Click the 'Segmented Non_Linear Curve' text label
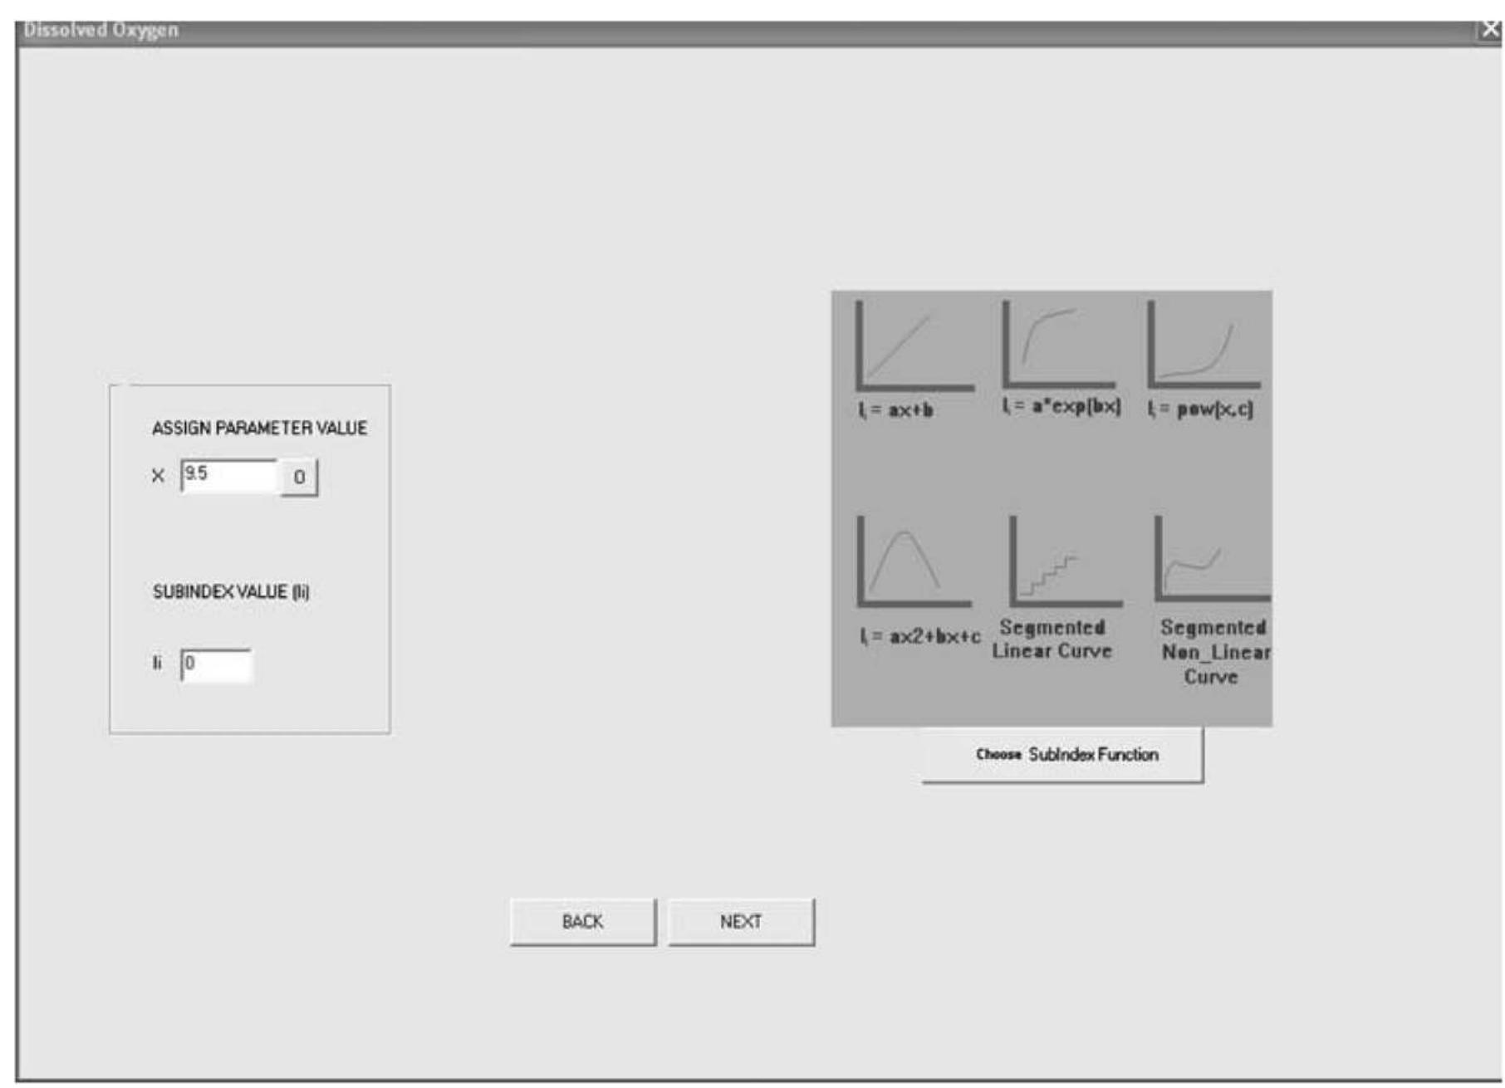1505x1088 pixels. [1213, 652]
